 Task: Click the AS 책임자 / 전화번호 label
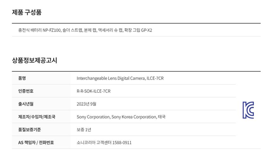click(36, 142)
